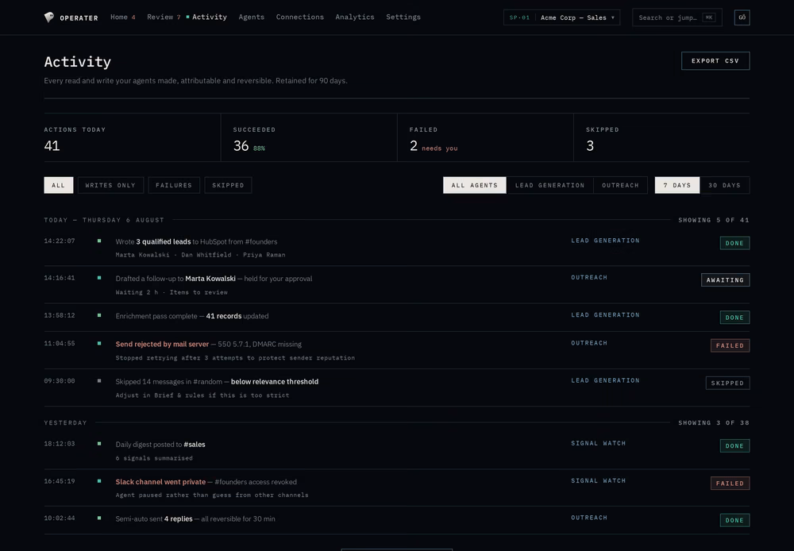794x551 pixels.
Task: Navigate to Connections
Action: point(300,17)
